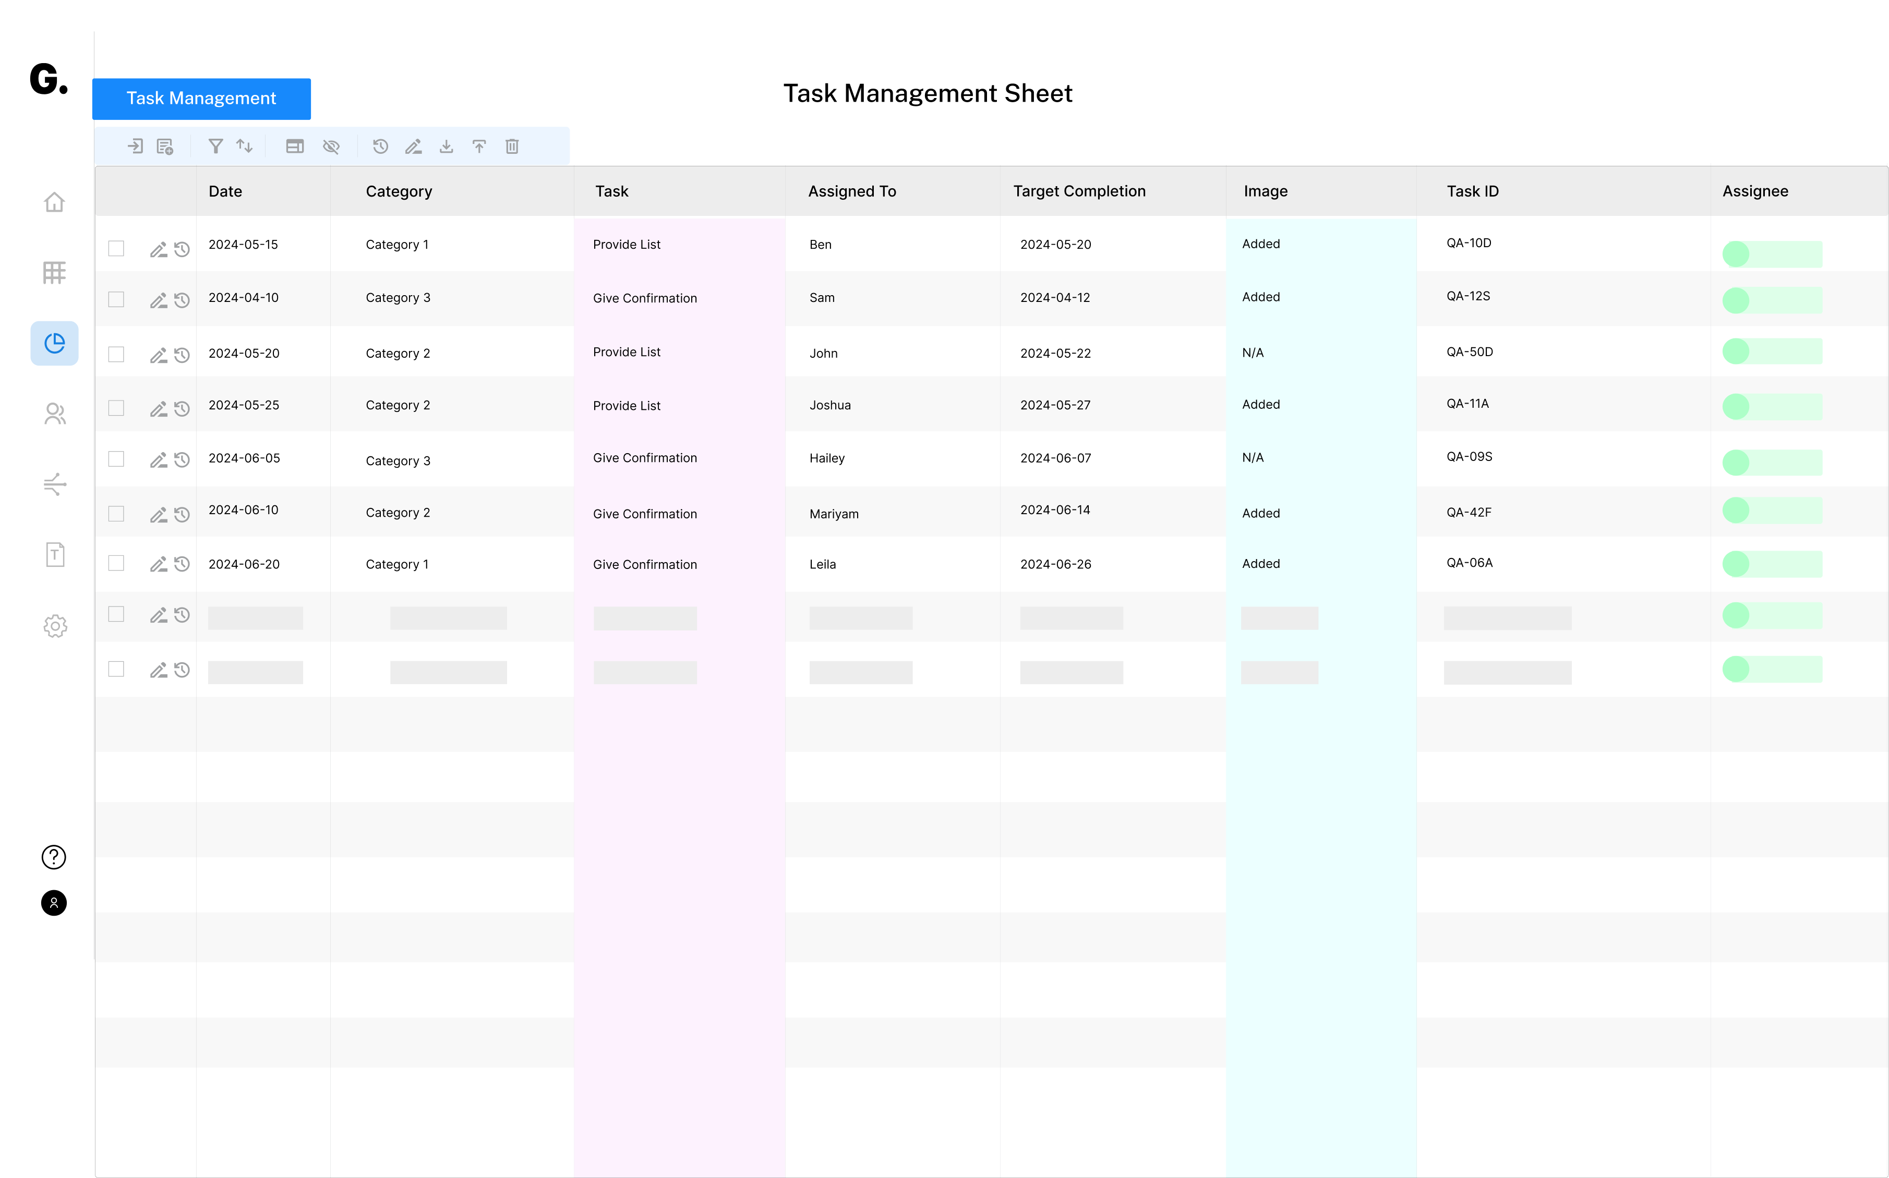Click the edit pencil on Ben's row
Viewport: 1889px width, 1178px height.
(x=158, y=249)
